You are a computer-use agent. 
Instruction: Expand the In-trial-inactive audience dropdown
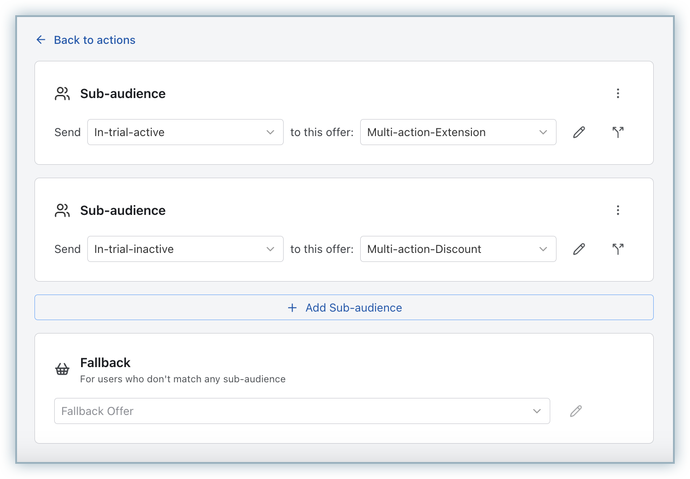[185, 249]
